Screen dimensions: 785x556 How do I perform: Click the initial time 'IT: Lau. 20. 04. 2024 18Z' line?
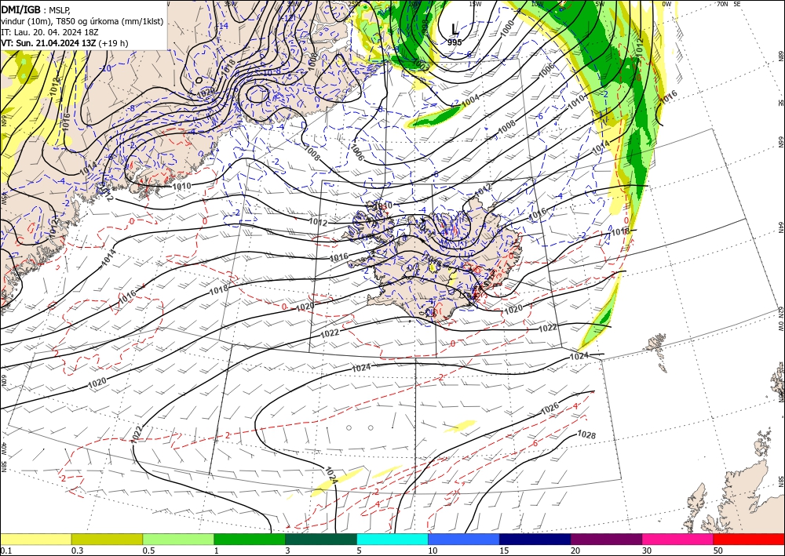click(x=49, y=31)
